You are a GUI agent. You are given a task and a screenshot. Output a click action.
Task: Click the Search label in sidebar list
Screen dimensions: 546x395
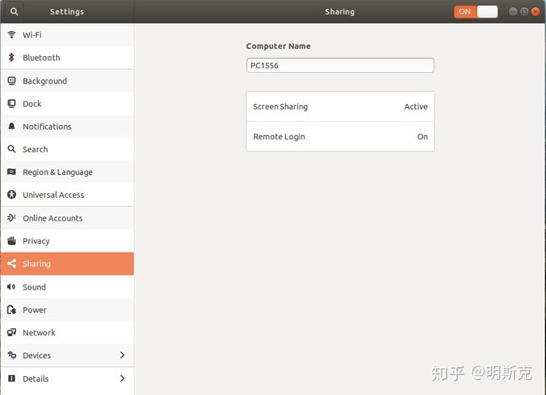click(x=35, y=149)
